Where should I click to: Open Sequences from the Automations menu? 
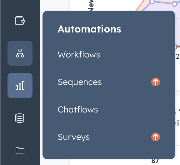[x=80, y=82]
